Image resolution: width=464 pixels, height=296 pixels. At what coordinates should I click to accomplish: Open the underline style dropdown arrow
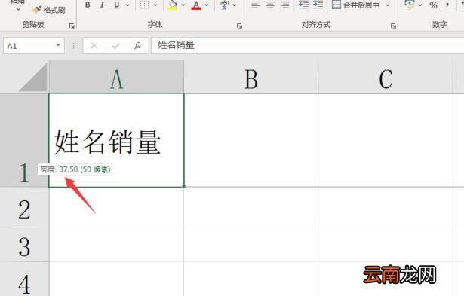(128, 5)
